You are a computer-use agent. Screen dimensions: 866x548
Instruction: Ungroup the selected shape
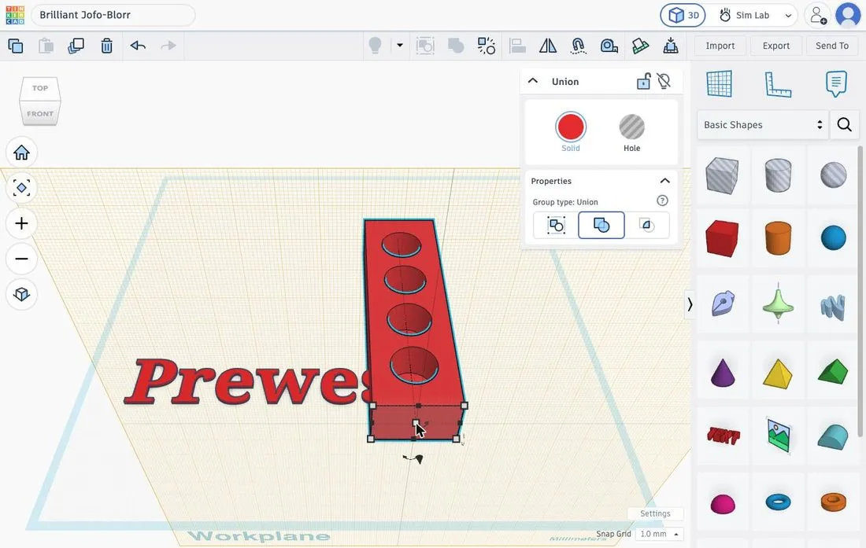tap(486, 46)
